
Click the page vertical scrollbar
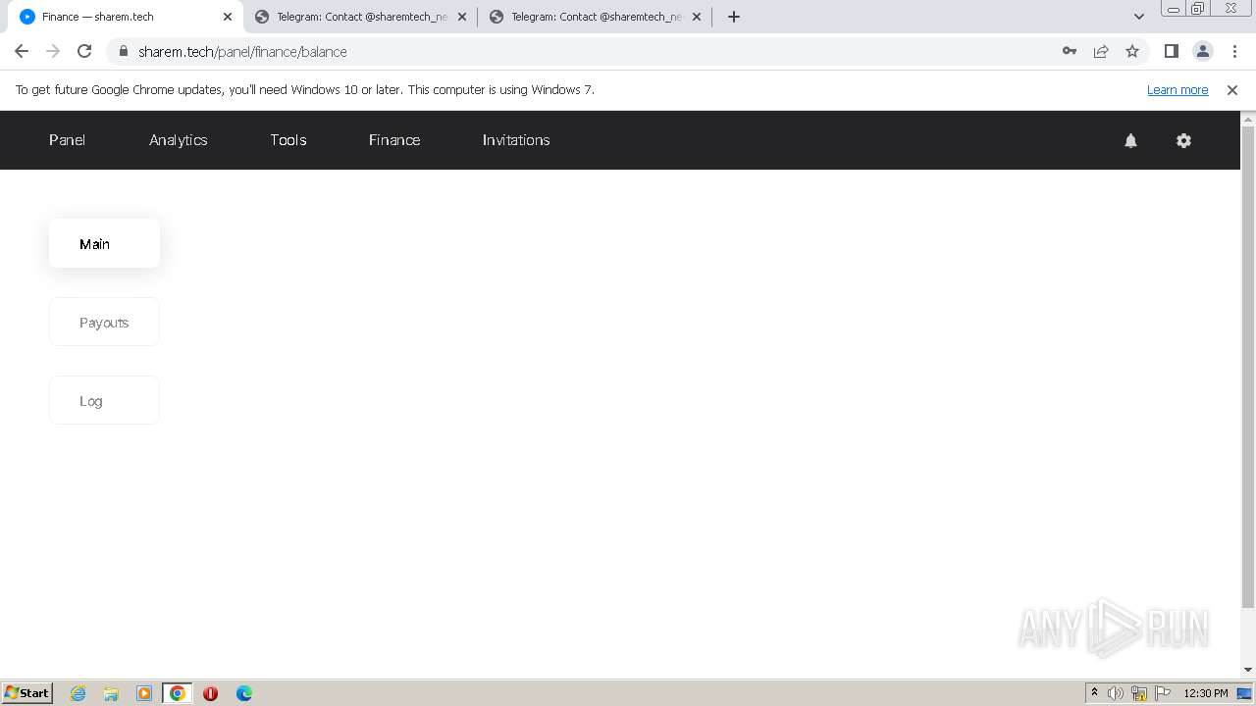[1248, 368]
